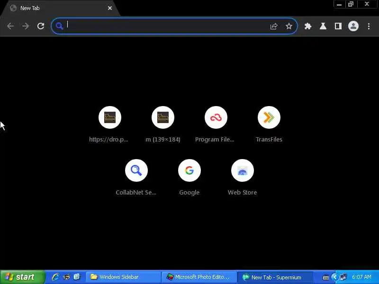Share this page from address bar
The image size is (379, 284).
[274, 26]
